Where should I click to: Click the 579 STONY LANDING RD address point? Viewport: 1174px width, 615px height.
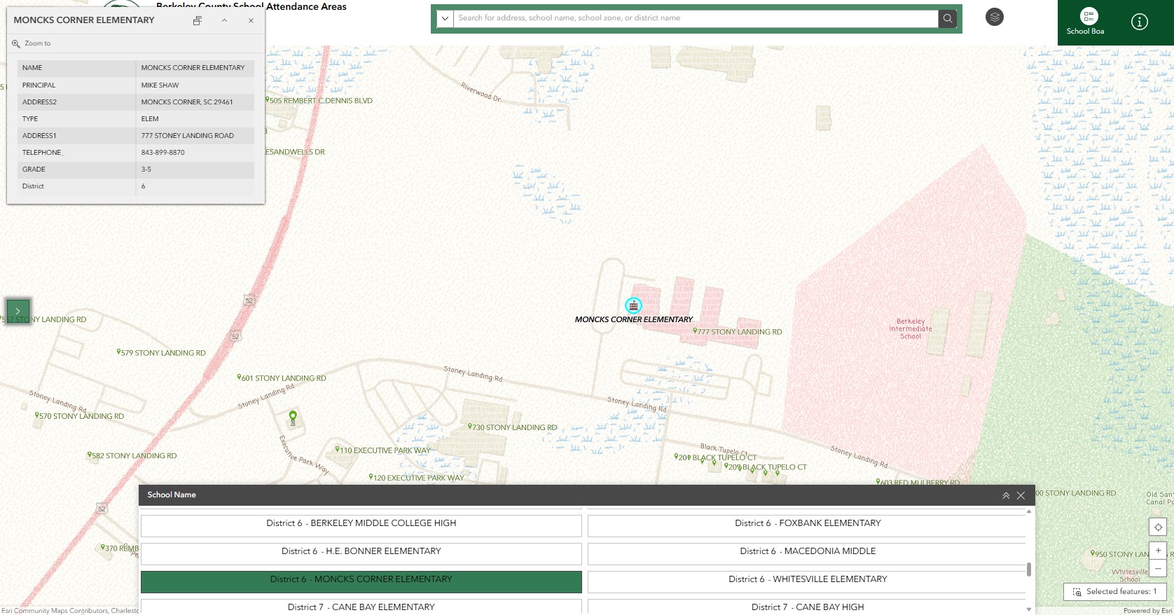[x=119, y=352]
